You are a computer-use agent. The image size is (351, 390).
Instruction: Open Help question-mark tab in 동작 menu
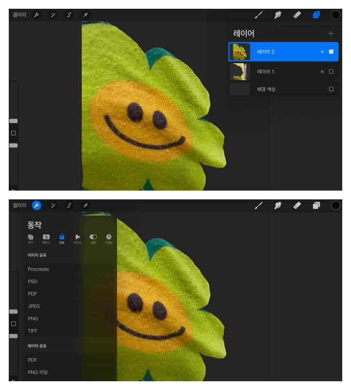pyautogui.click(x=109, y=239)
